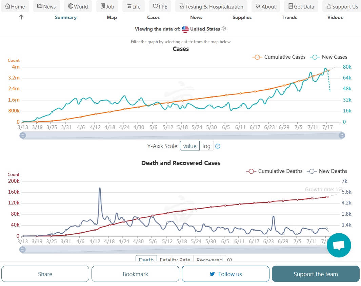Toggle the Cumulative Deaths legend series

pyautogui.click(x=274, y=171)
